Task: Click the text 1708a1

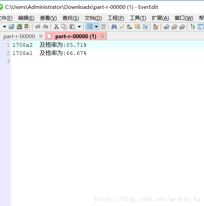Action: click(x=23, y=53)
